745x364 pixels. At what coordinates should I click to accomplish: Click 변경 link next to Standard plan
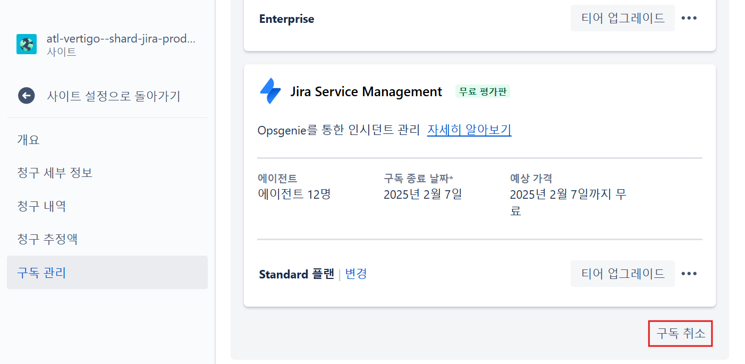(356, 274)
